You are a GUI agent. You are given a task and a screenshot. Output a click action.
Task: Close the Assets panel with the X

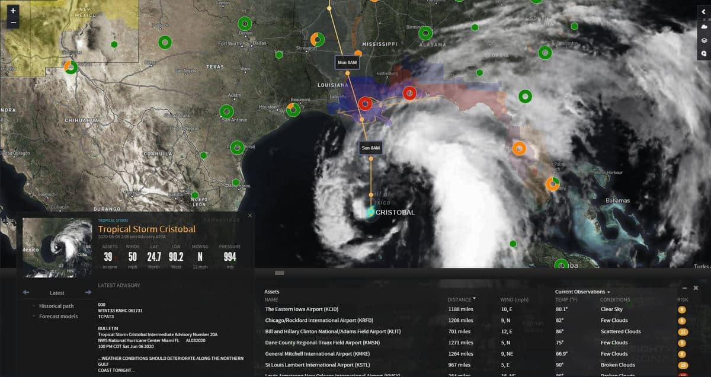click(696, 287)
